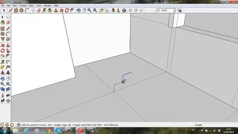Pick Circle tool in top toolbar

[x=22, y=10]
